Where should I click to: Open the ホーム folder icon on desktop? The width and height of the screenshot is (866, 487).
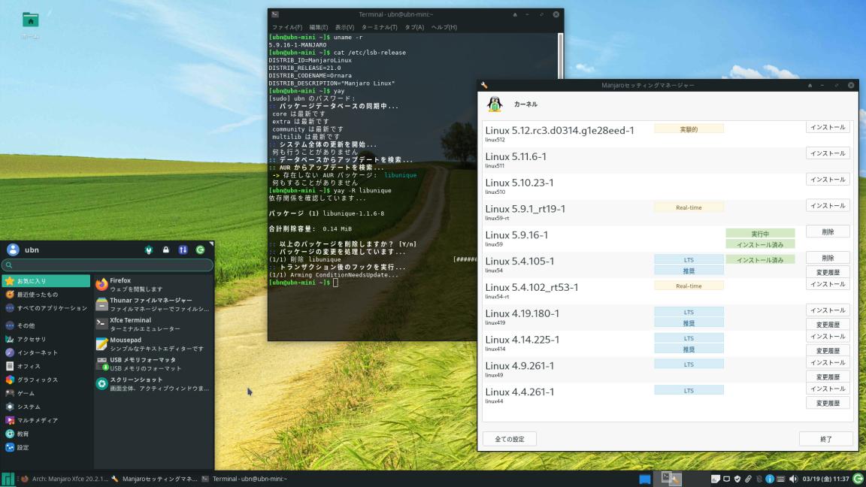click(30, 20)
